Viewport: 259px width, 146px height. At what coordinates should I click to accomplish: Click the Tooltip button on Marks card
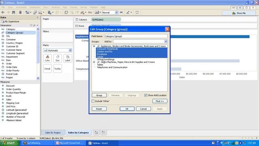(x=57, y=69)
